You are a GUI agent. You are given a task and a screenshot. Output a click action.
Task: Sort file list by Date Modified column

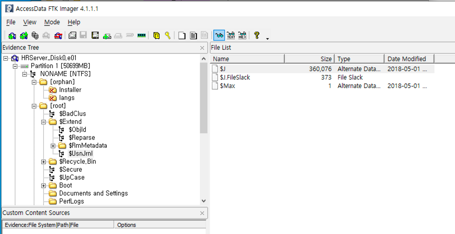(409, 59)
